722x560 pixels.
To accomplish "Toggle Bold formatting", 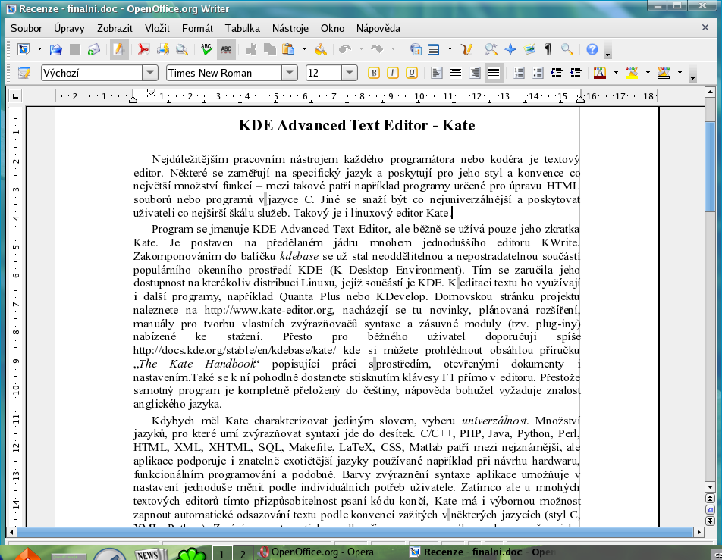I will 374,73.
